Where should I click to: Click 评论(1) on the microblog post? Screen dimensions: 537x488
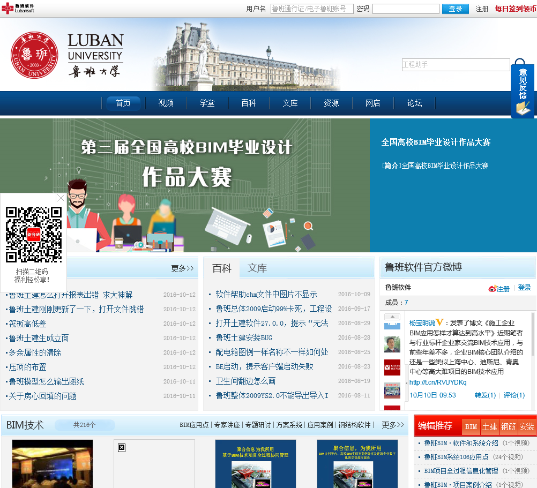pyautogui.click(x=514, y=395)
